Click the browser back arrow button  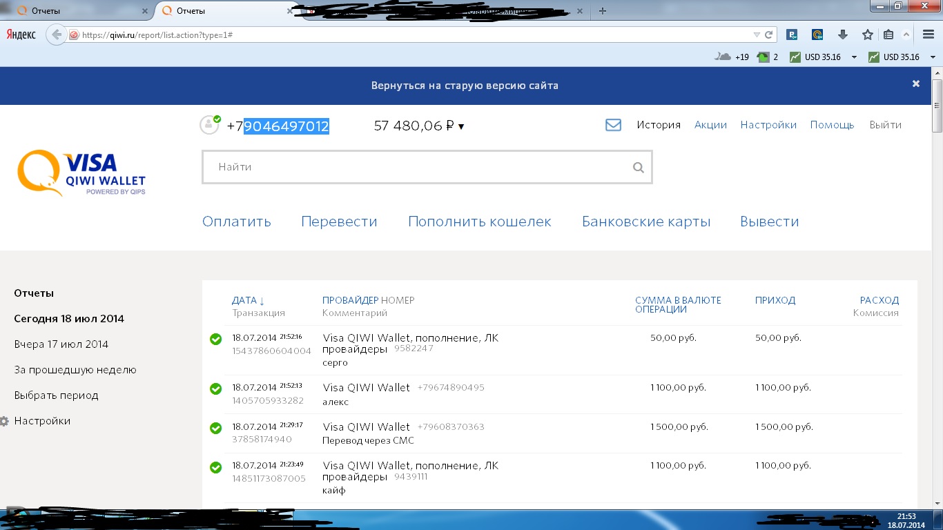point(57,35)
